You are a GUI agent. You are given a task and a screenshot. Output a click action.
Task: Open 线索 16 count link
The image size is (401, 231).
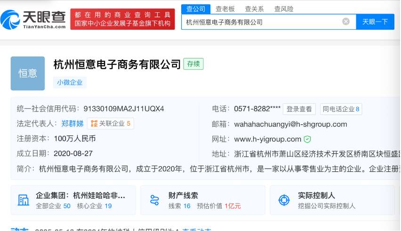click(179, 206)
